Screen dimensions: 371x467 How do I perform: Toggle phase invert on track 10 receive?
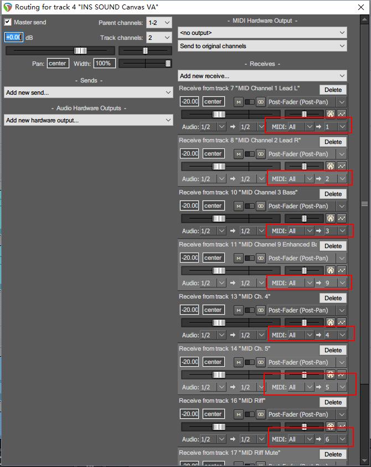coord(250,206)
